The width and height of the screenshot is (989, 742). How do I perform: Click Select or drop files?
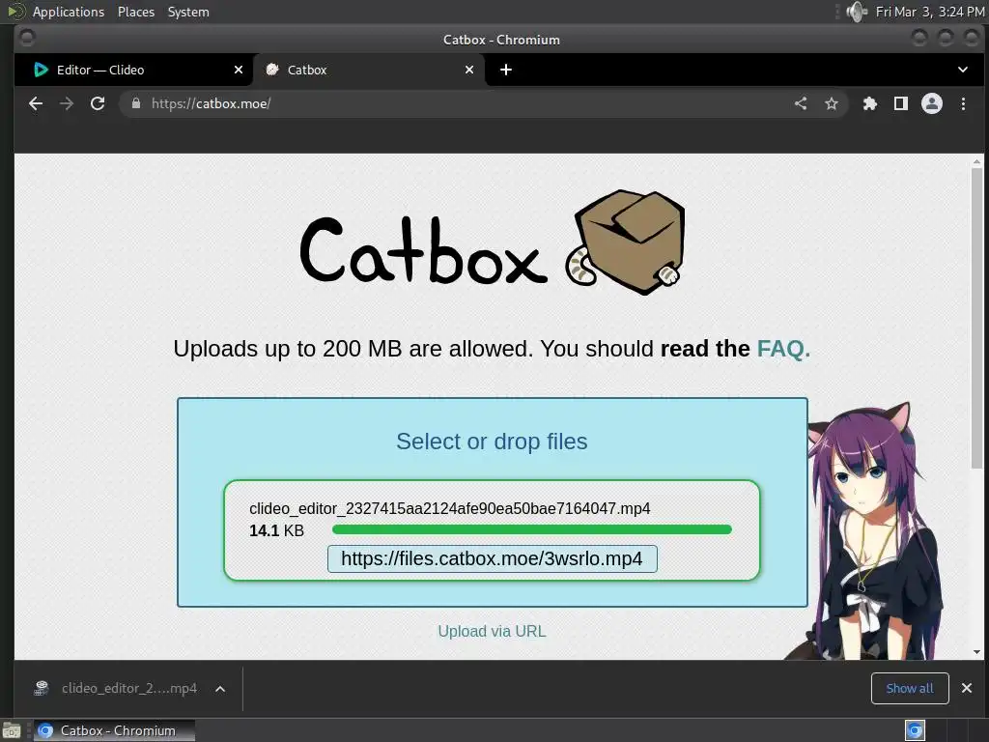(x=492, y=442)
